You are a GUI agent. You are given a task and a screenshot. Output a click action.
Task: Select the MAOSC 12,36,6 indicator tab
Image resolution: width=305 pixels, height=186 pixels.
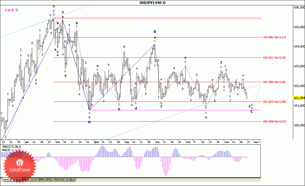65,180
